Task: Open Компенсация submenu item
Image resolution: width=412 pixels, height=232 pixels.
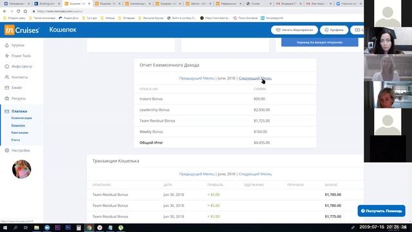Action: coord(21,118)
